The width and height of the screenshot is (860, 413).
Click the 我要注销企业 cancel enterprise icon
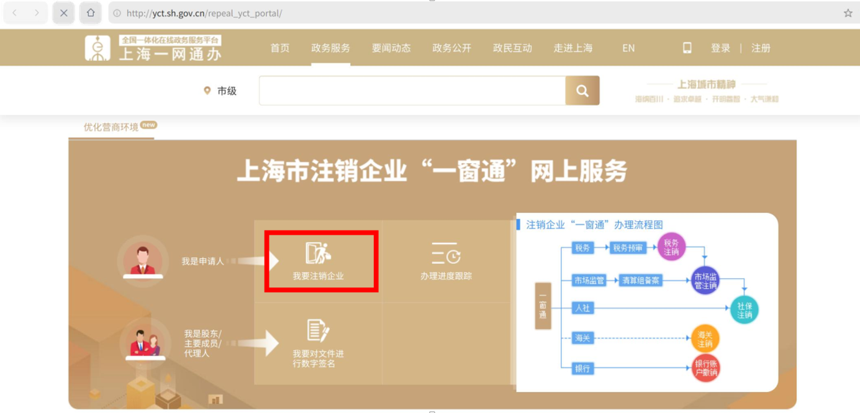pos(319,253)
